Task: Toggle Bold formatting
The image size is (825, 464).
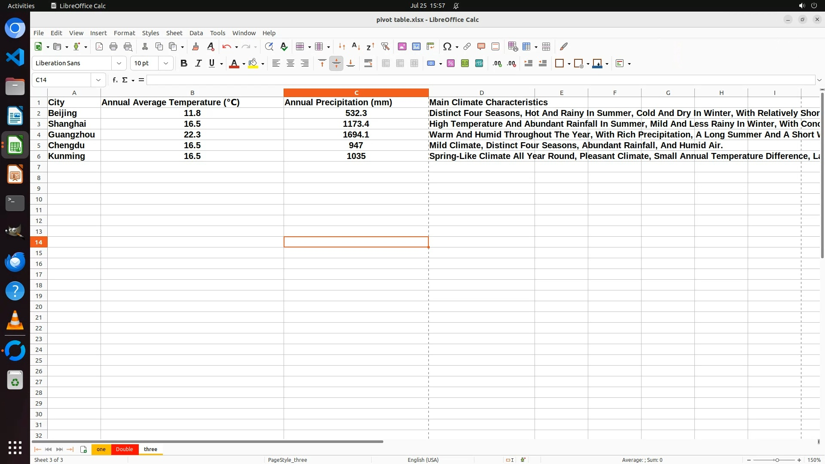Action: [184, 64]
